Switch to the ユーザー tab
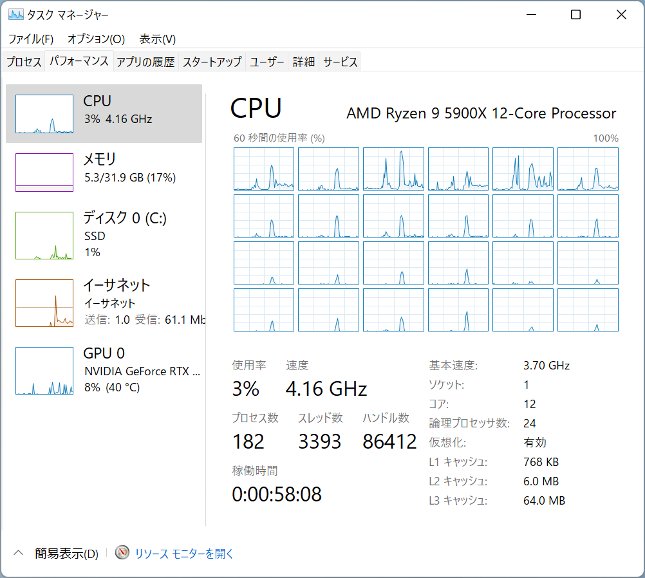Viewport: 645px width, 578px height. click(266, 62)
